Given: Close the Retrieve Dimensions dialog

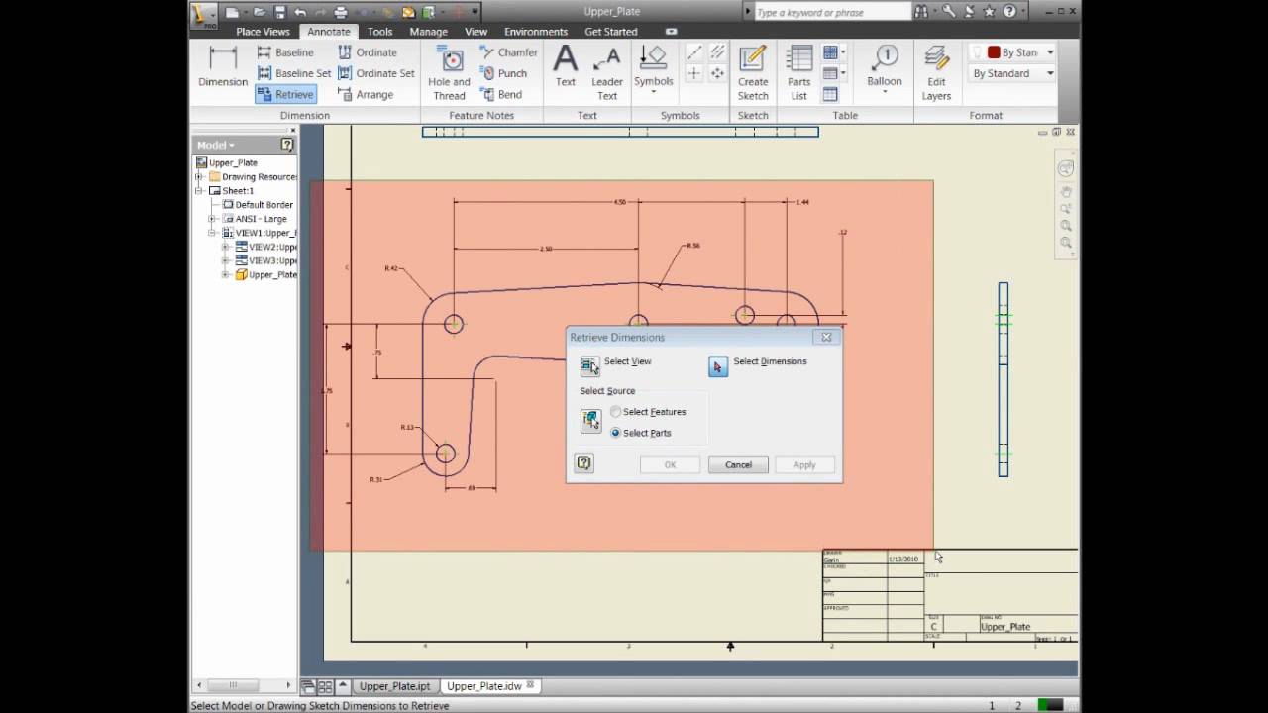Looking at the screenshot, I should click(x=826, y=337).
